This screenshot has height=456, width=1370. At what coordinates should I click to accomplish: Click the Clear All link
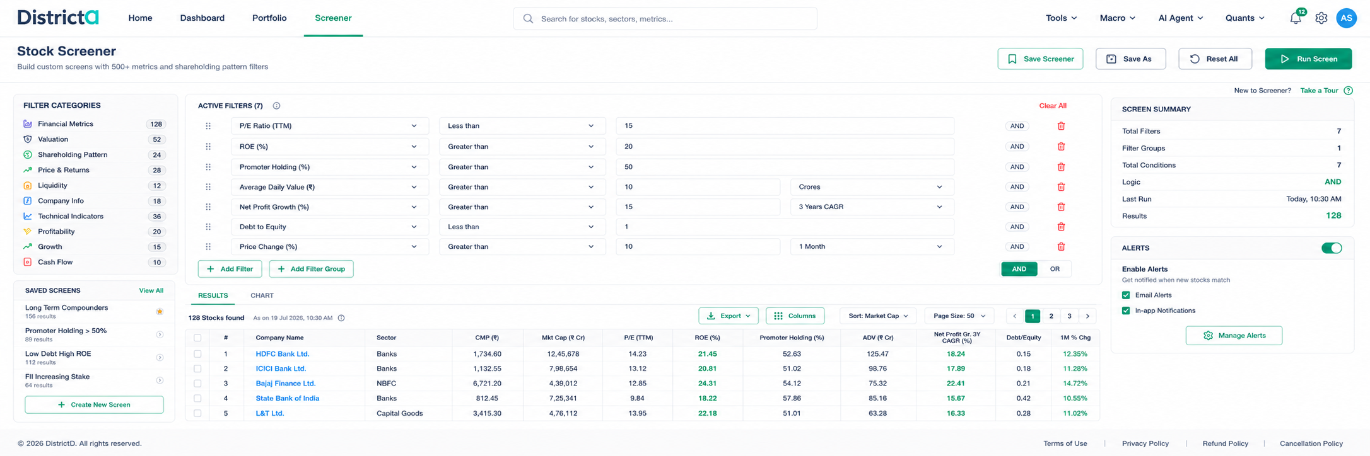1053,106
